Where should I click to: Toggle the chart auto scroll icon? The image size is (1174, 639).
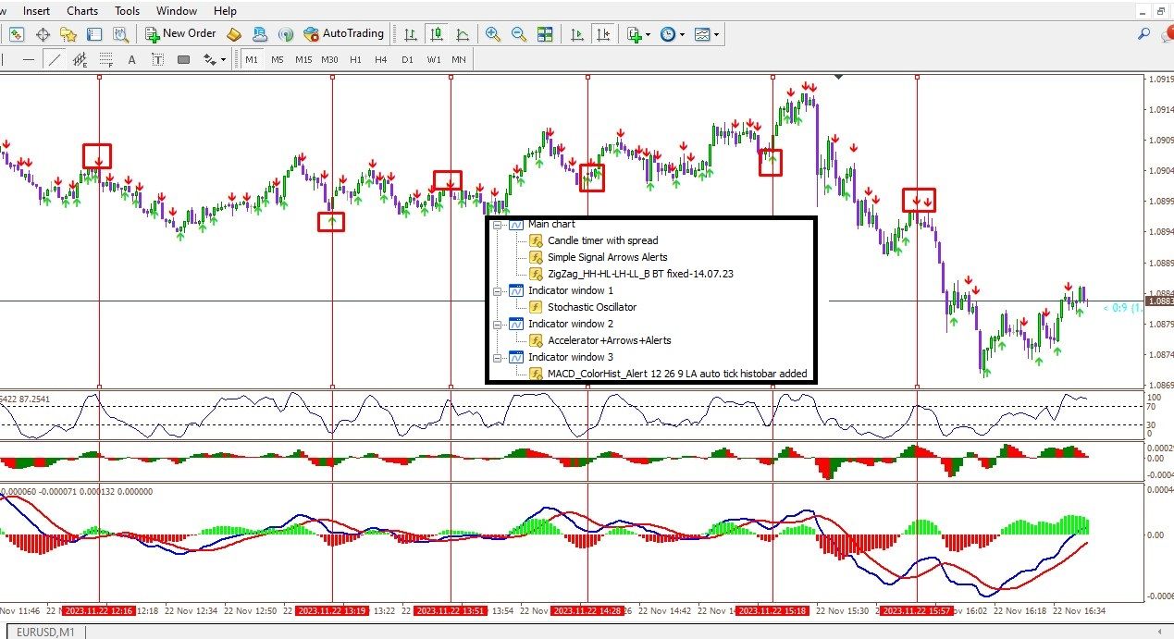pyautogui.click(x=577, y=34)
